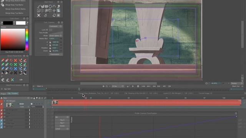This screenshot has height=138, width=246.
Task: Click the multicolor X icon in Sketch Panel
Action: [x=12, y=80]
